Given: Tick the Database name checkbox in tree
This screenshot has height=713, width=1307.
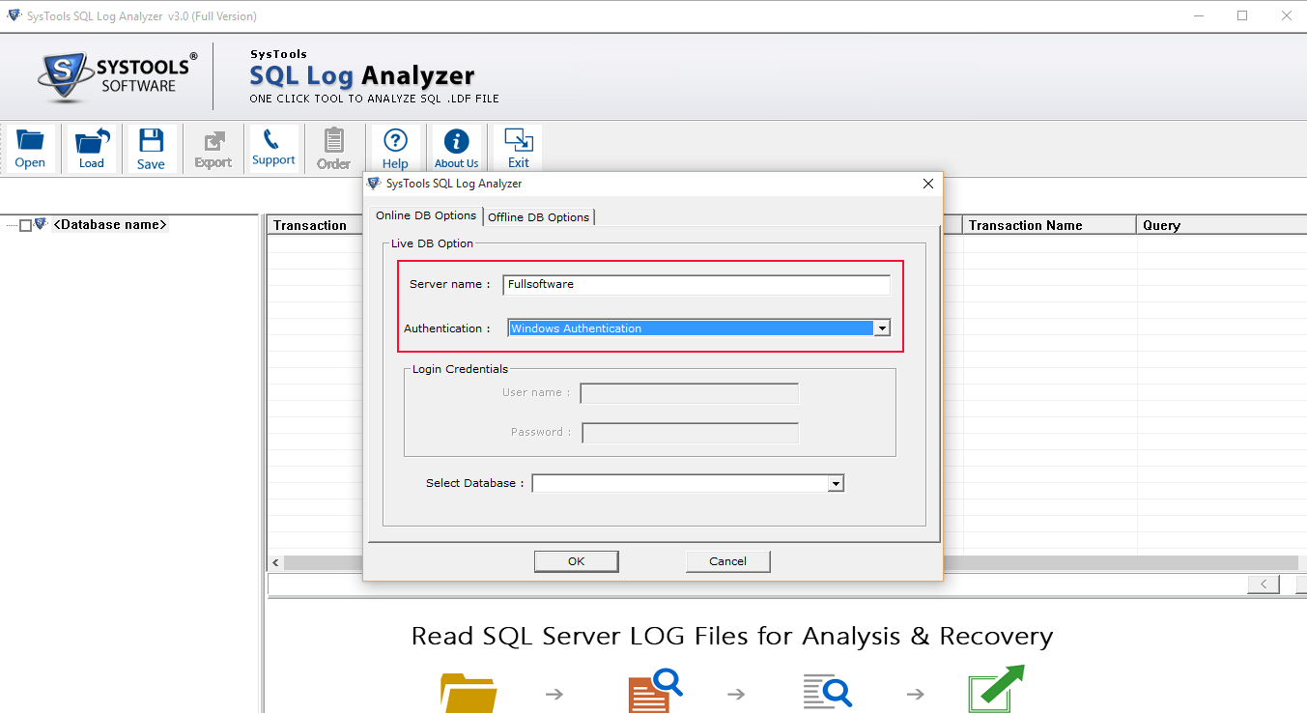Looking at the screenshot, I should (x=26, y=225).
